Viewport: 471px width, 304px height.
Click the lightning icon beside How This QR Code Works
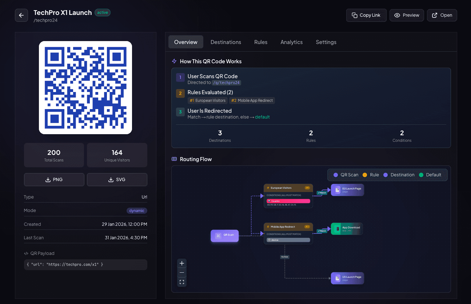click(x=174, y=61)
